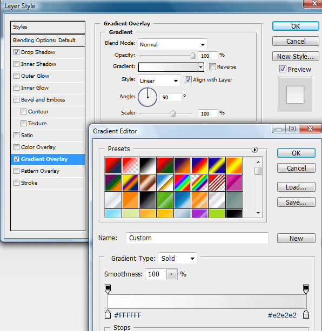Enable the Pattern Overlay checkbox

[16, 171]
